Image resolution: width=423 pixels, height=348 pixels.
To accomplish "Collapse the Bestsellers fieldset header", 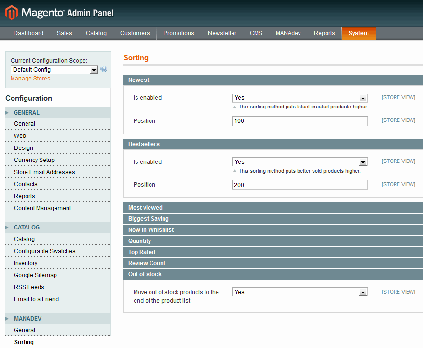I will click(x=273, y=144).
